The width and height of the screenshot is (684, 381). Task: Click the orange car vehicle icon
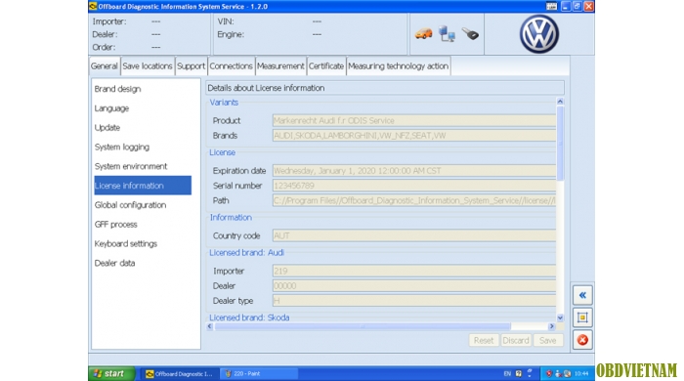point(423,33)
